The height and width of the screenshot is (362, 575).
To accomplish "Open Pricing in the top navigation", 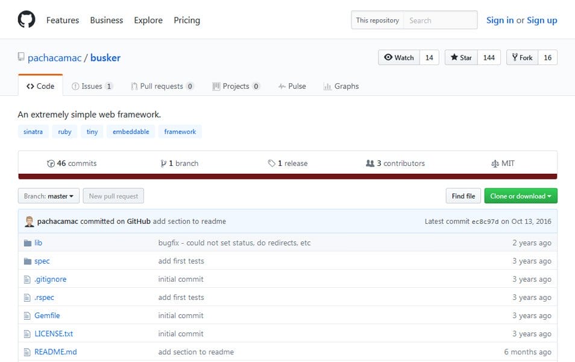I will [x=187, y=20].
